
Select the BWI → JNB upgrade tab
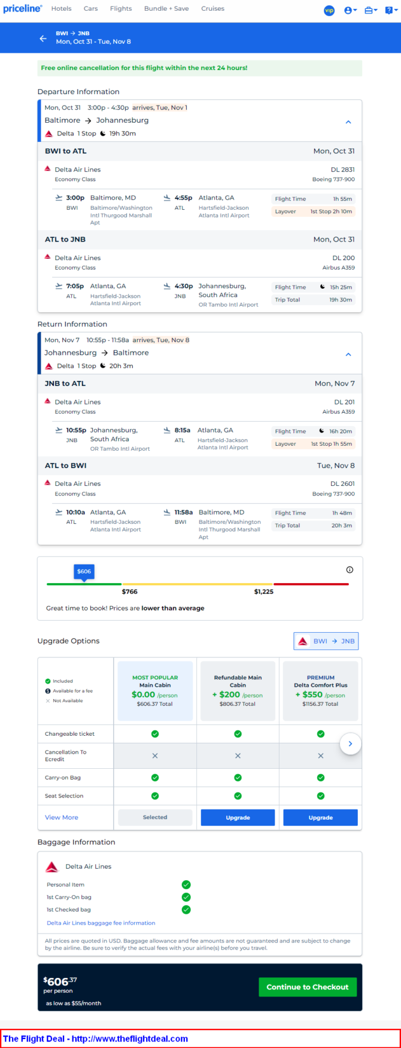click(x=326, y=641)
